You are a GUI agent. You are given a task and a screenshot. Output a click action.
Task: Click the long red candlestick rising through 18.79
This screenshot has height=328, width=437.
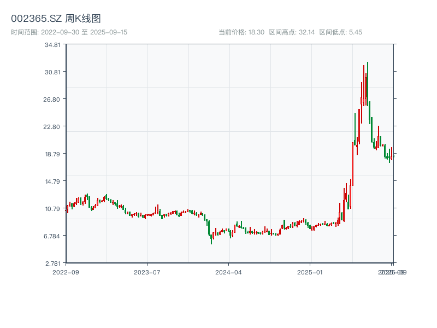point(352,163)
